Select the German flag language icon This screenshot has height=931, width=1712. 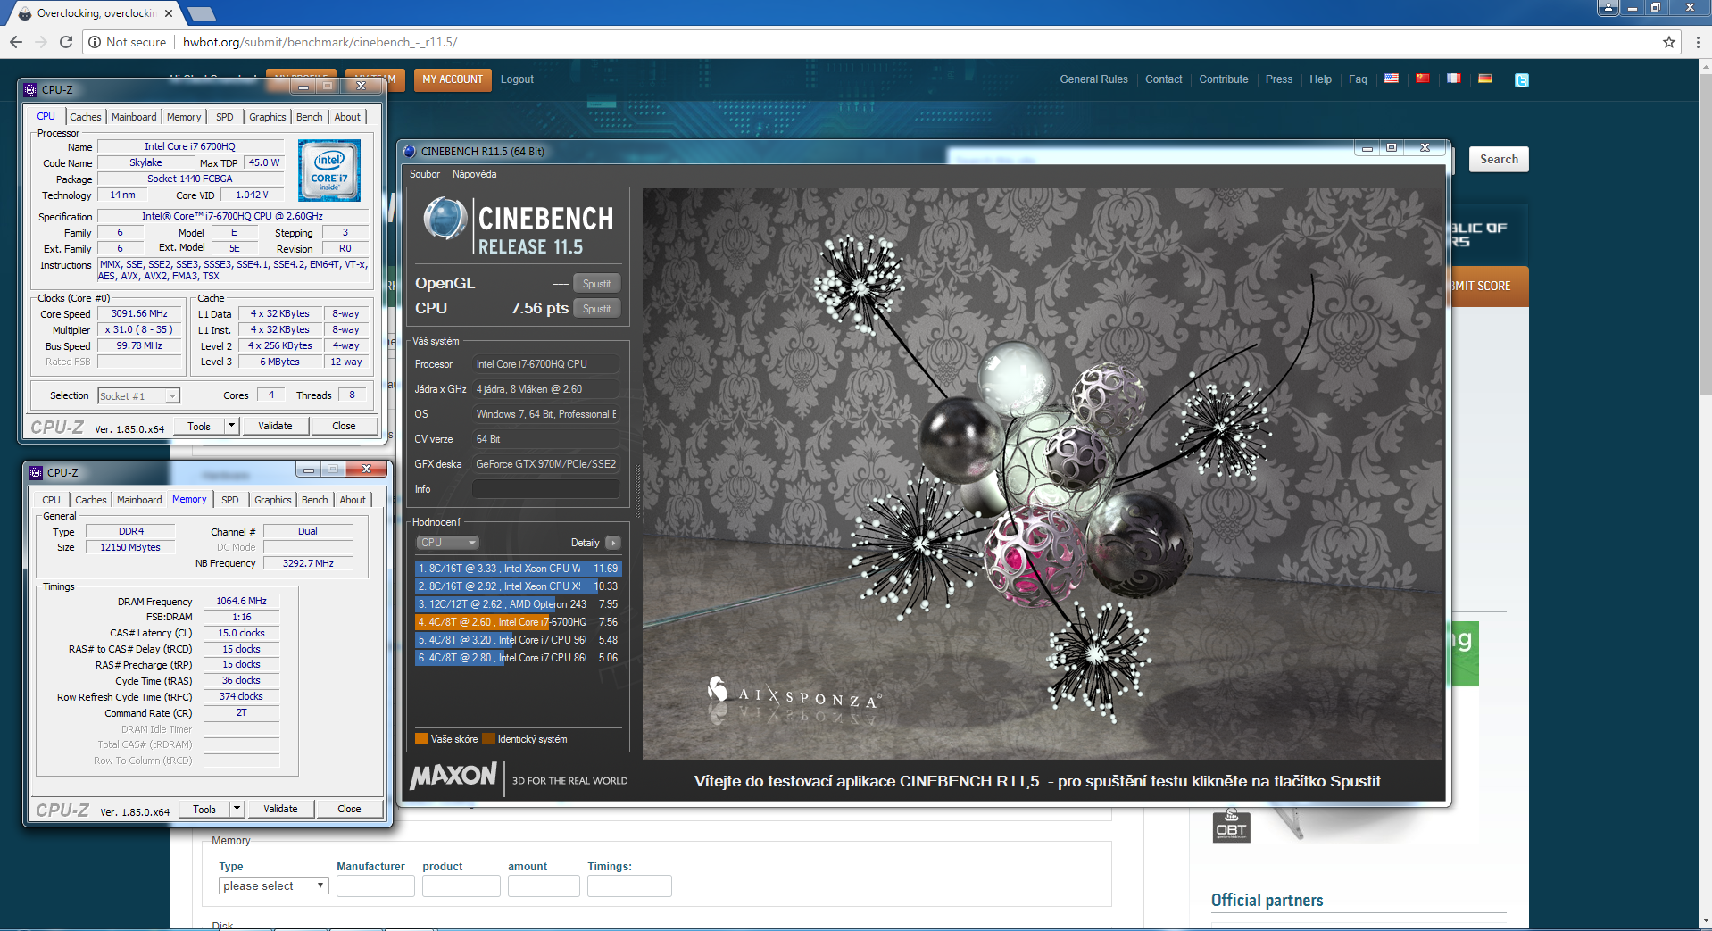click(1484, 79)
